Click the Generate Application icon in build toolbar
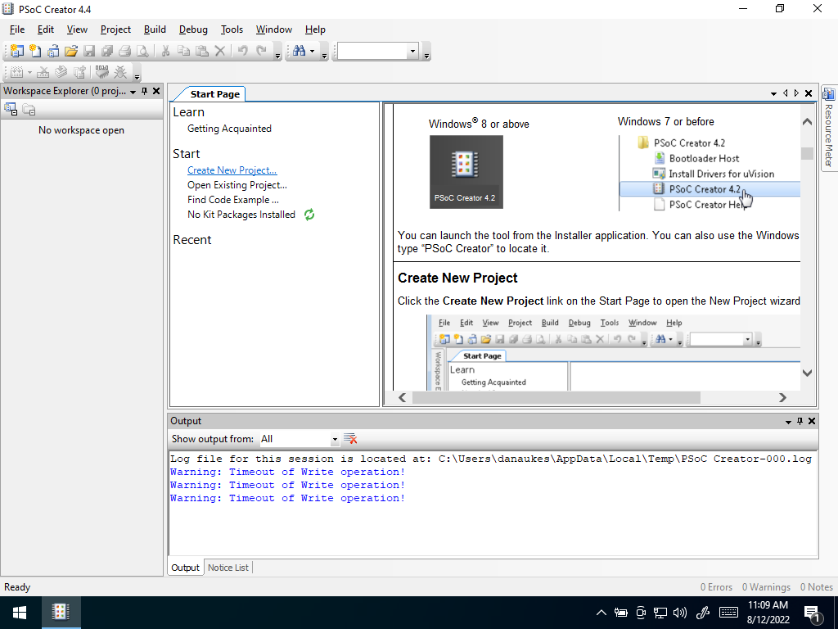Screen dimensions: 838x629 (x=61, y=72)
